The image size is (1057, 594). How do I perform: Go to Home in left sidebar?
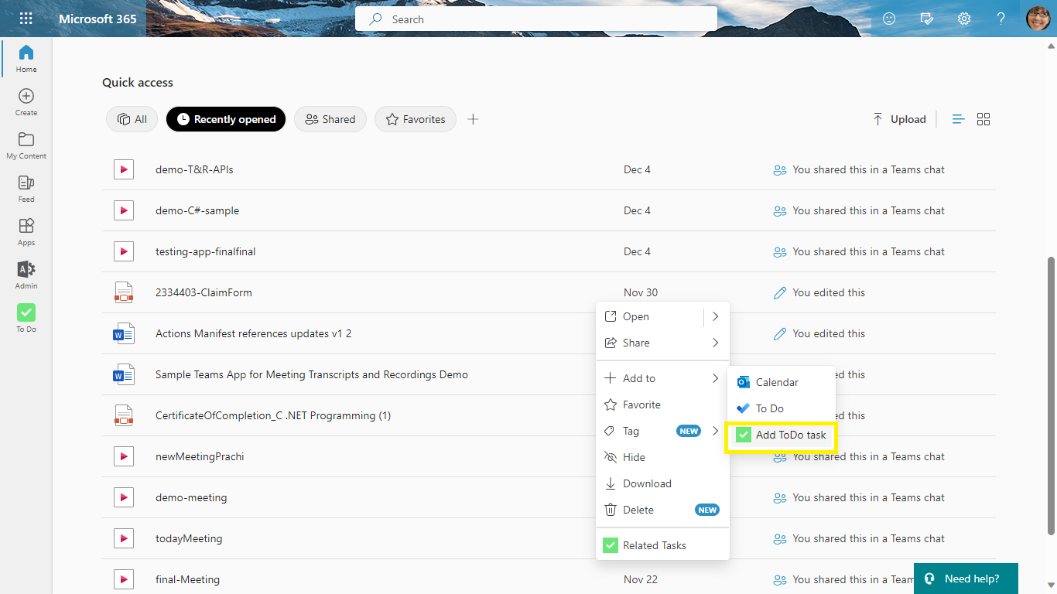click(26, 59)
